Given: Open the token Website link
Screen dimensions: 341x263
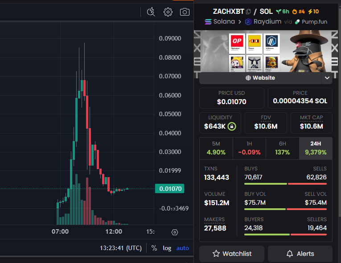Looking at the screenshot, I should (260, 78).
